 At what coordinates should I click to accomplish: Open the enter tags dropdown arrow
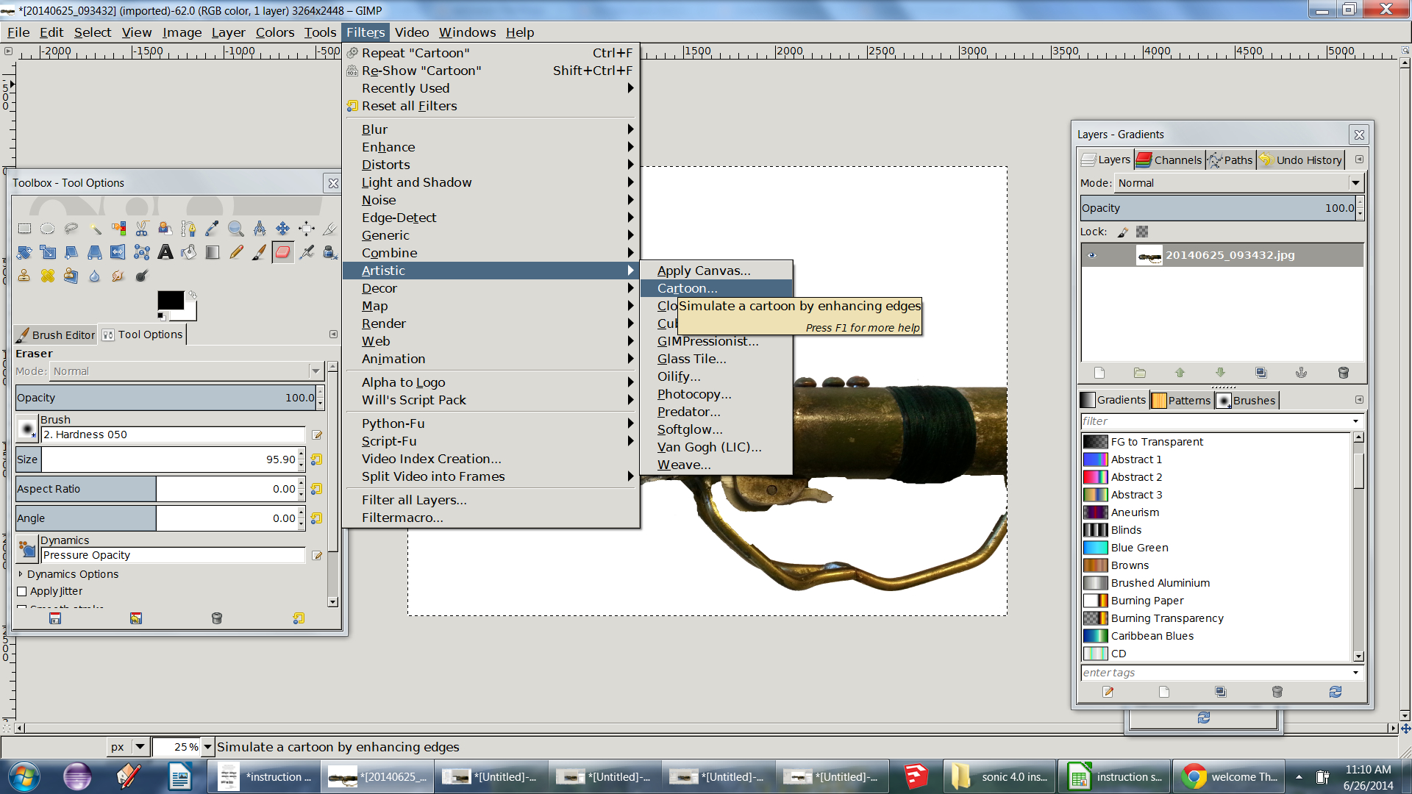pos(1355,673)
